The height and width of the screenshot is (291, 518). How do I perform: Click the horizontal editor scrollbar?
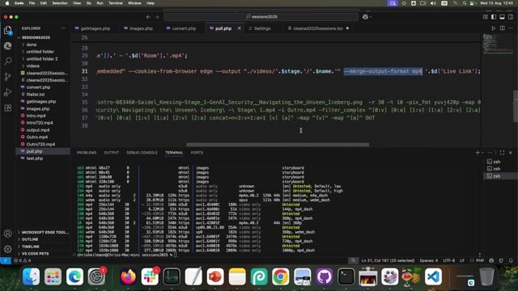tap(278, 145)
